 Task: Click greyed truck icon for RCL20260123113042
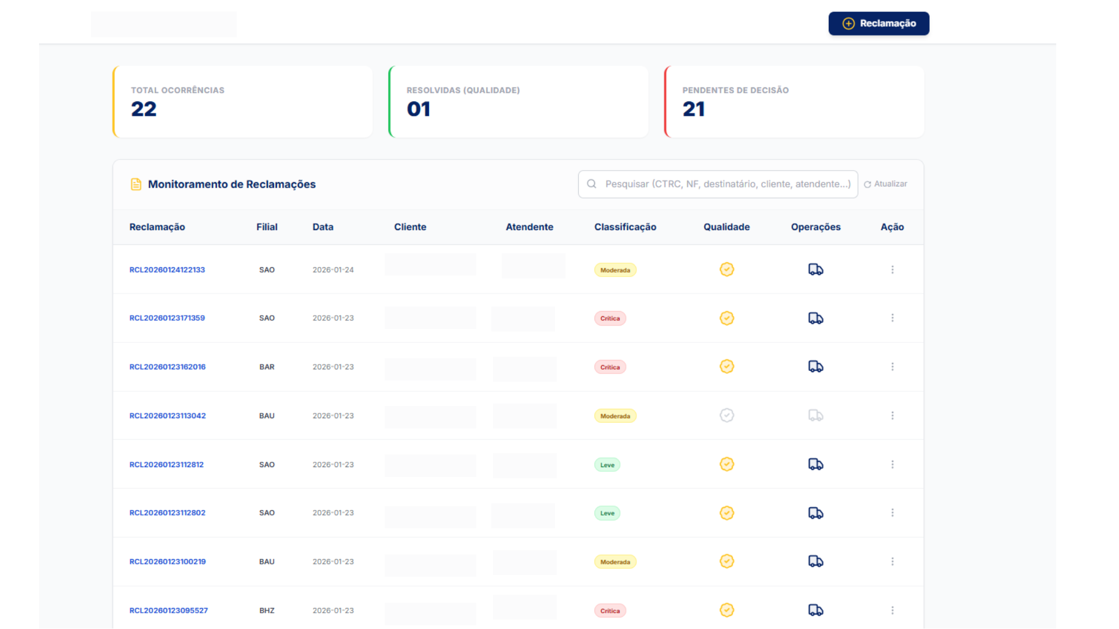tap(815, 416)
